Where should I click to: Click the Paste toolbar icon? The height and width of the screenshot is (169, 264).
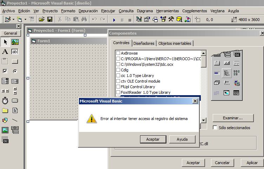click(x=76, y=20)
